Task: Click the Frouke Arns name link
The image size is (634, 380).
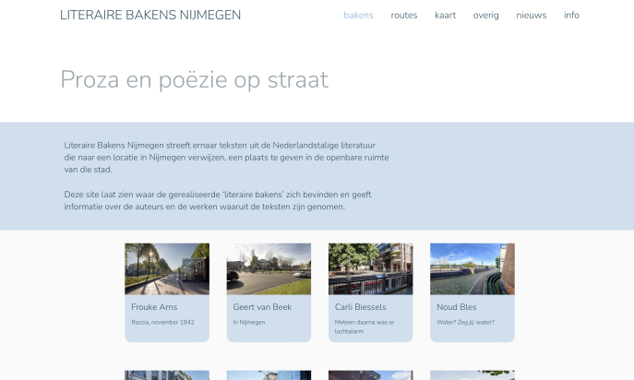Action: click(154, 307)
